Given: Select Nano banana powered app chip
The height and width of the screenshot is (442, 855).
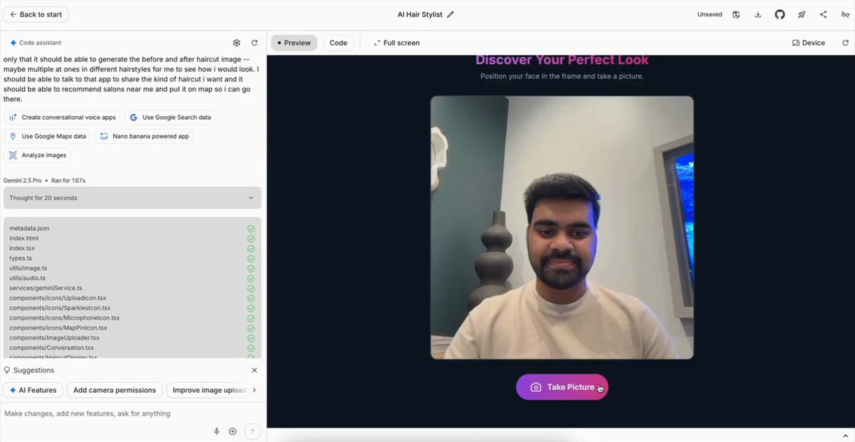Looking at the screenshot, I should pos(144,136).
